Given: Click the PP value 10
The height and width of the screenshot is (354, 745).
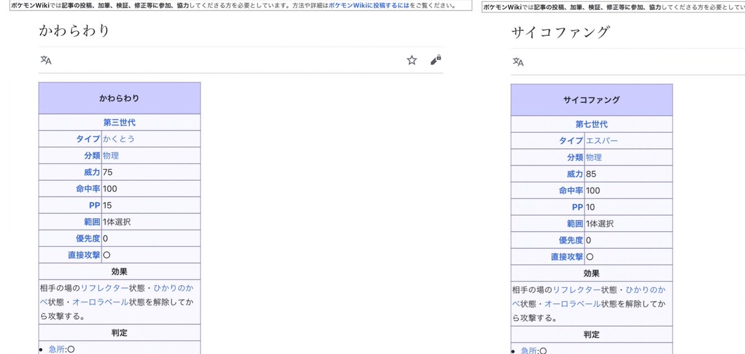Looking at the screenshot, I should 591,207.
